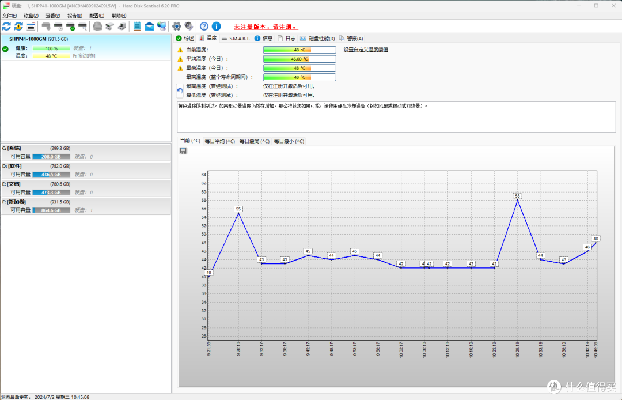This screenshot has height=400, width=622.
Task: Save the temperature graph via floppy icon
Action: [183, 151]
